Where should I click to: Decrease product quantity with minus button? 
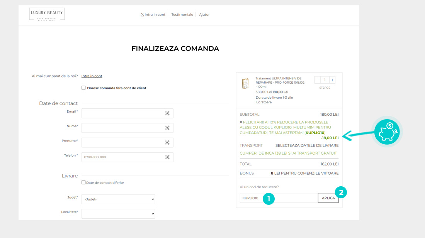318,80
